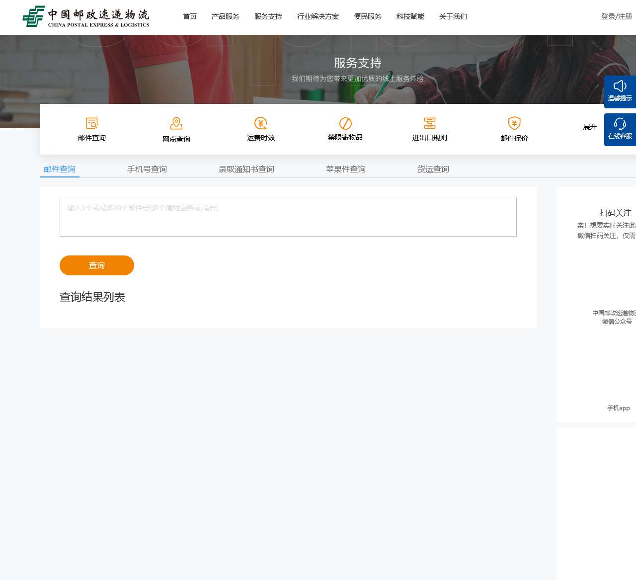Click the orange 查询 button
Screen dimensions: 636x580
97,265
